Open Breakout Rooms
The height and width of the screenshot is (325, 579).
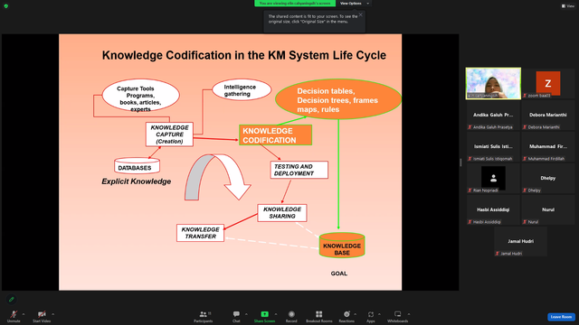point(318,316)
